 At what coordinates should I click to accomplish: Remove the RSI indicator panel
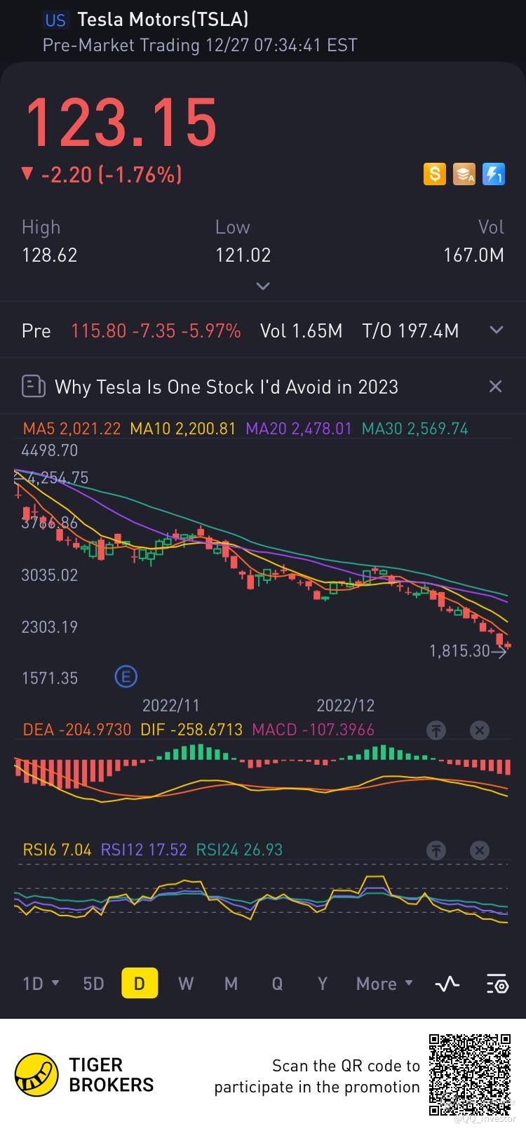pyautogui.click(x=480, y=851)
